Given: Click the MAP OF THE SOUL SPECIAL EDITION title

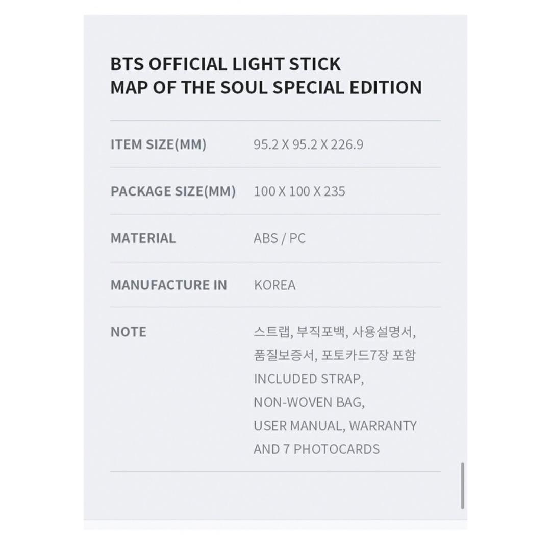Looking at the screenshot, I should [266, 87].
